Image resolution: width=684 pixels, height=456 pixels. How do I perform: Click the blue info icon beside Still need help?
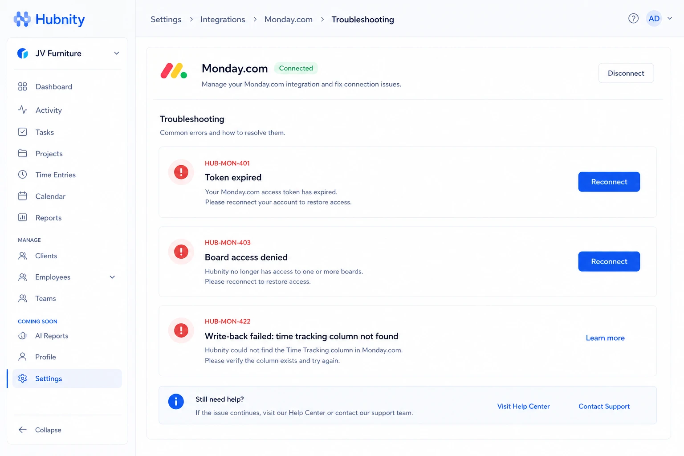(x=176, y=402)
